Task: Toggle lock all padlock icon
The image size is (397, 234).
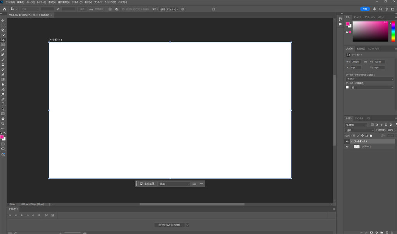Action: (371, 136)
